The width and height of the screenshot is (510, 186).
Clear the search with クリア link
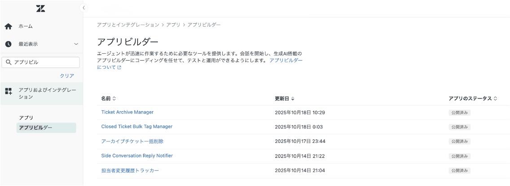coord(67,76)
